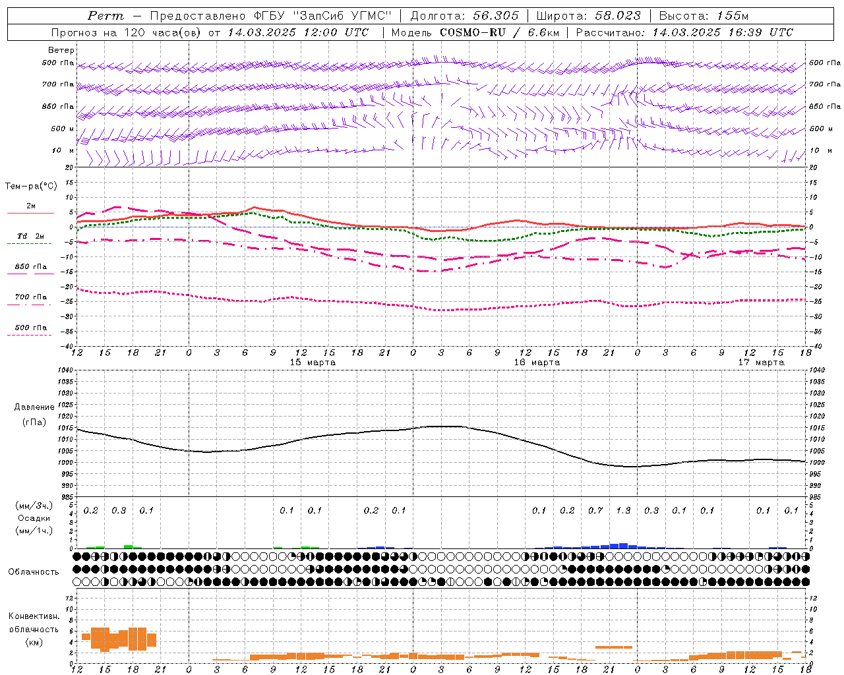Click the "Тем-ра(°C)" temperature axis title

pos(31,187)
